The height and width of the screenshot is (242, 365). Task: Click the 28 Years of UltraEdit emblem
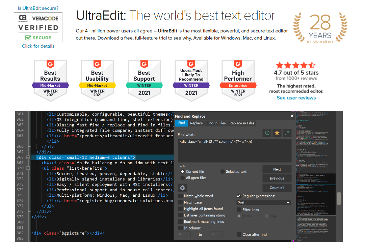[x=320, y=28]
